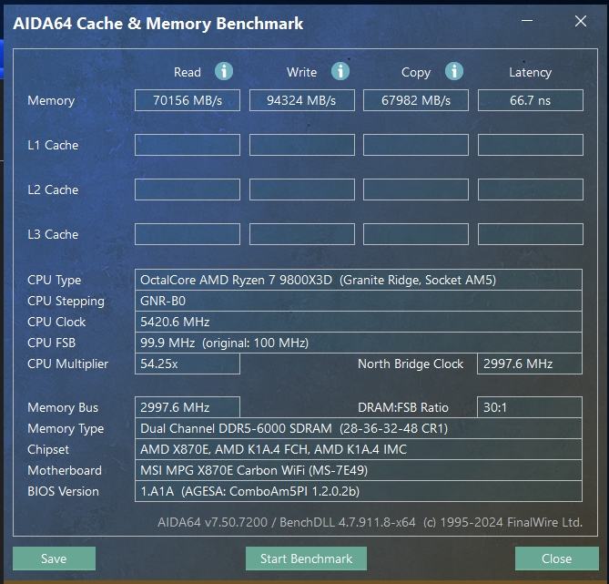Click the empty L1 Cache Read box
This screenshot has height=584, width=609.
click(188, 145)
